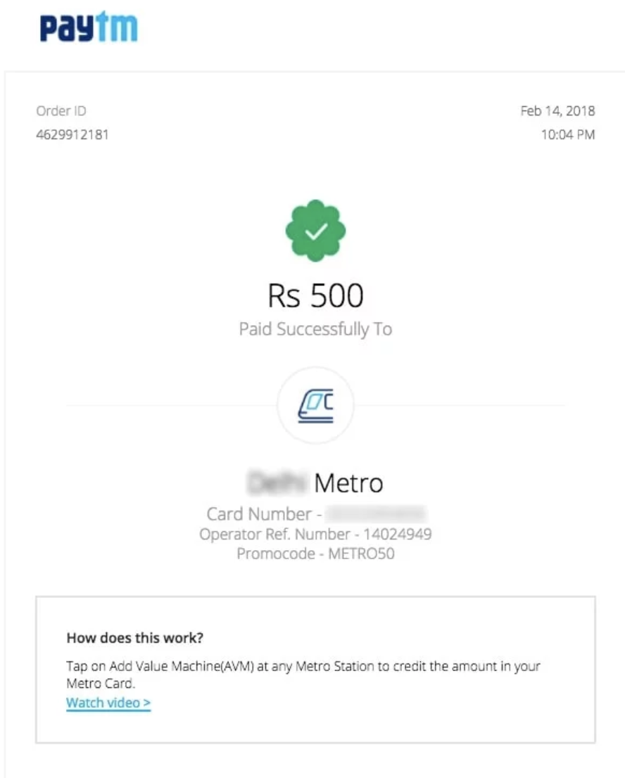The width and height of the screenshot is (625, 778).
Task: Click the 10:04 PM timestamp
Action: pos(568,134)
